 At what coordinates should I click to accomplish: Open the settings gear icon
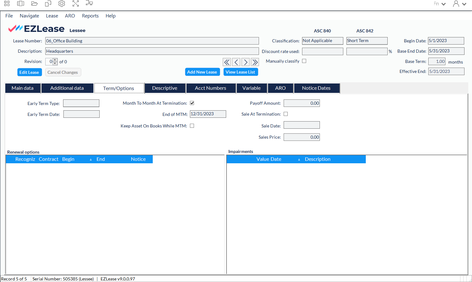62,4
